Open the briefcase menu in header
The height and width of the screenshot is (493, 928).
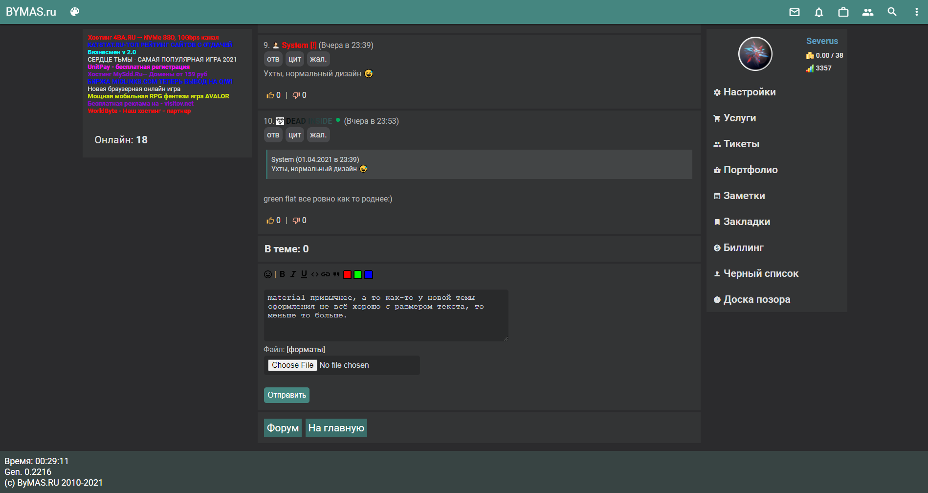click(x=843, y=12)
